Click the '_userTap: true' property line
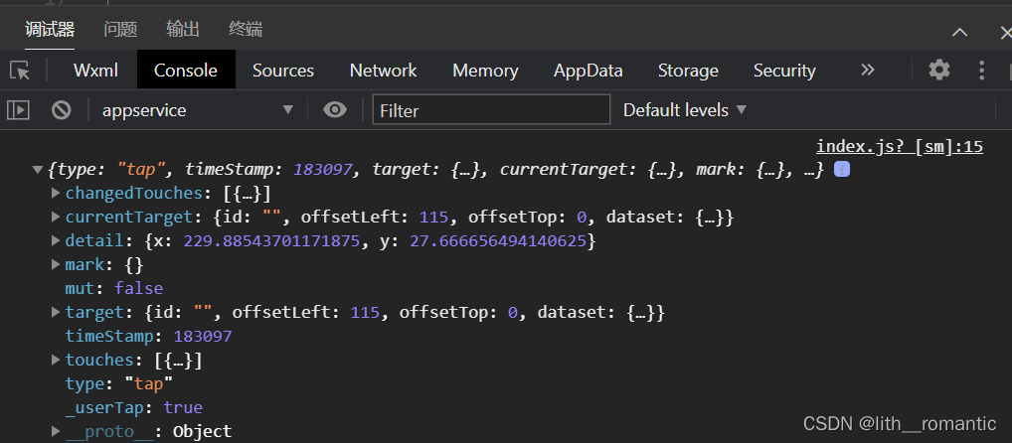 [133, 407]
